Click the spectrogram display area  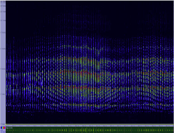tap(90, 62)
